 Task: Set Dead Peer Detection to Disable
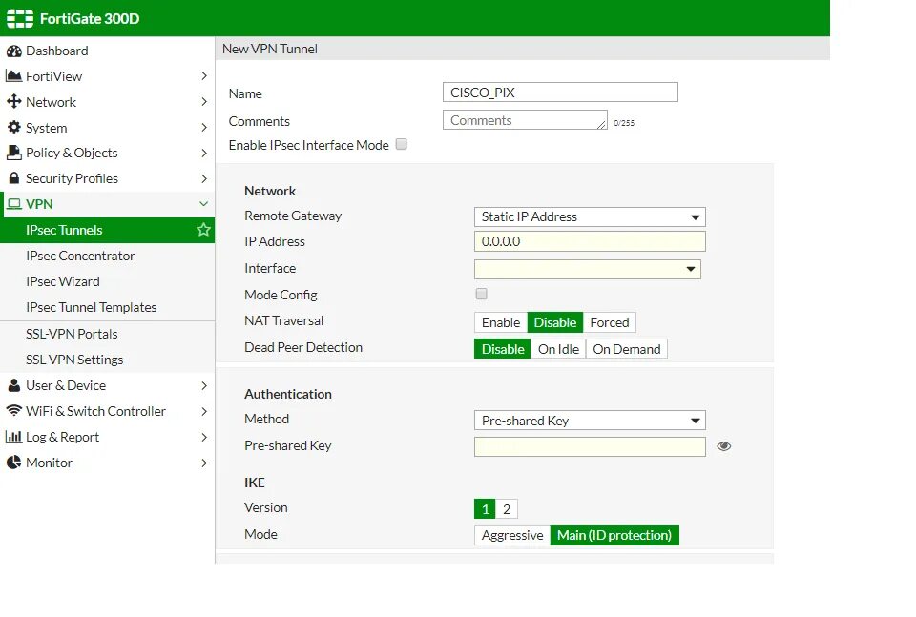click(x=503, y=349)
